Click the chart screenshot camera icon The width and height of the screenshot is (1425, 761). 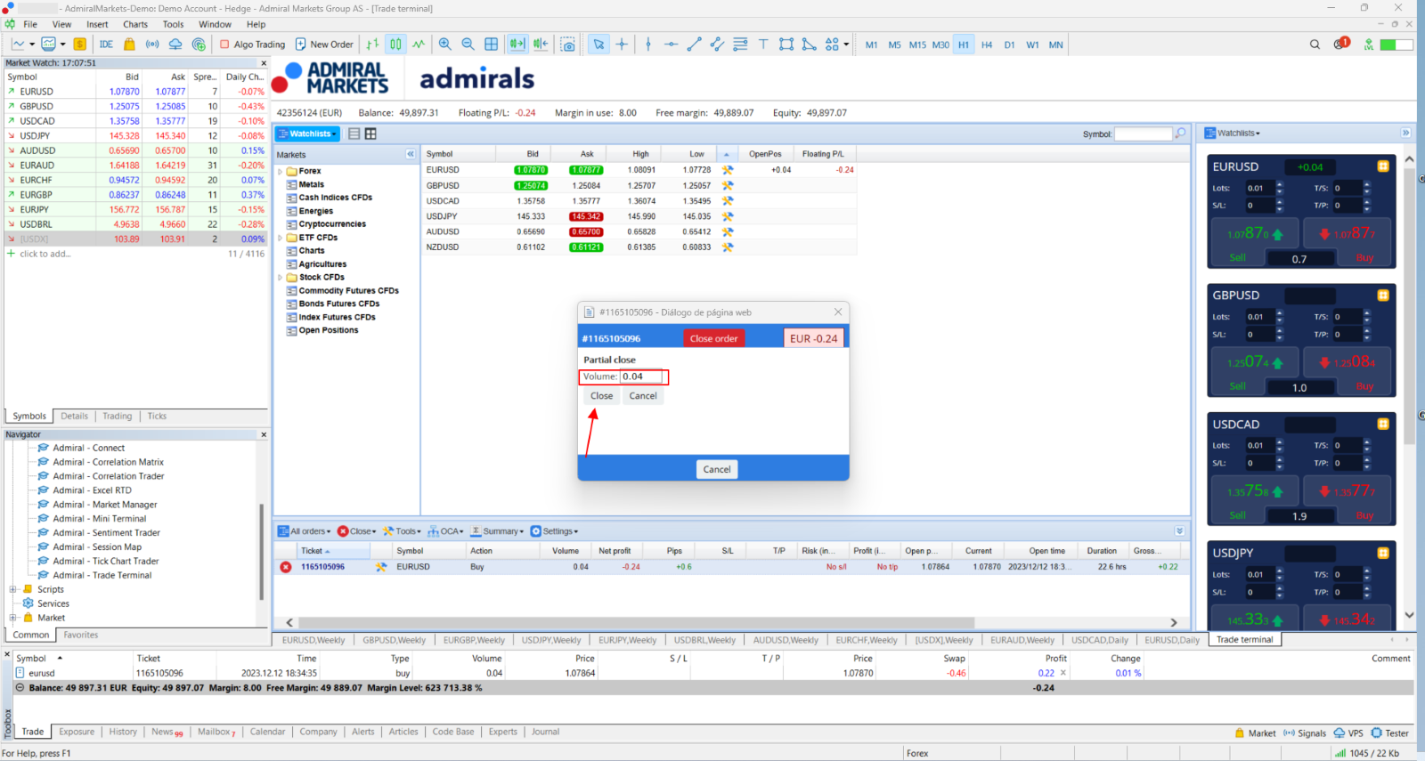568,45
